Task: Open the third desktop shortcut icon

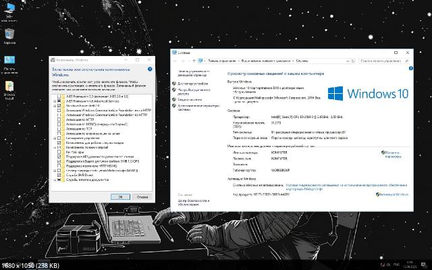Action: (10, 88)
